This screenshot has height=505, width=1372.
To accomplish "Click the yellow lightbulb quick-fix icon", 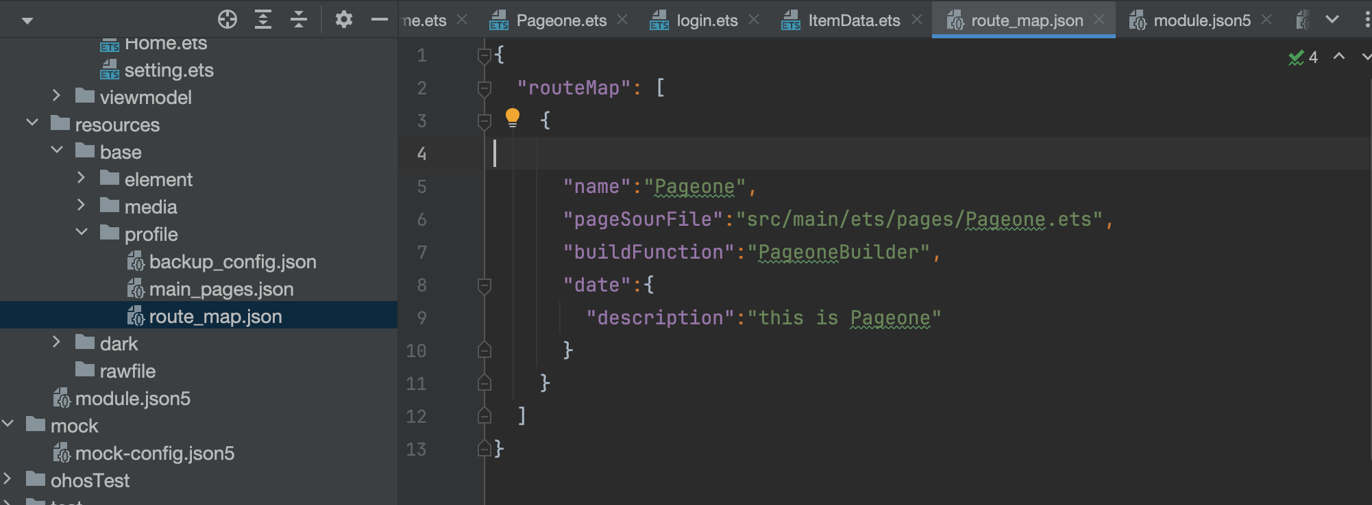I will (512, 118).
